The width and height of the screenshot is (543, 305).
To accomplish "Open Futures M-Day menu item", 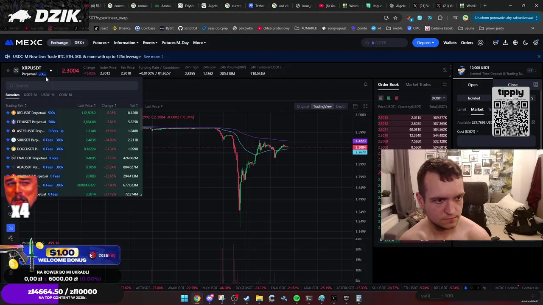I will [x=175, y=43].
